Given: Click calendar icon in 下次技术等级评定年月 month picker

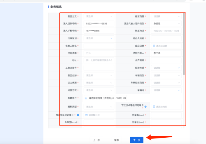Looking at the screenshot, I should pos(154,107).
